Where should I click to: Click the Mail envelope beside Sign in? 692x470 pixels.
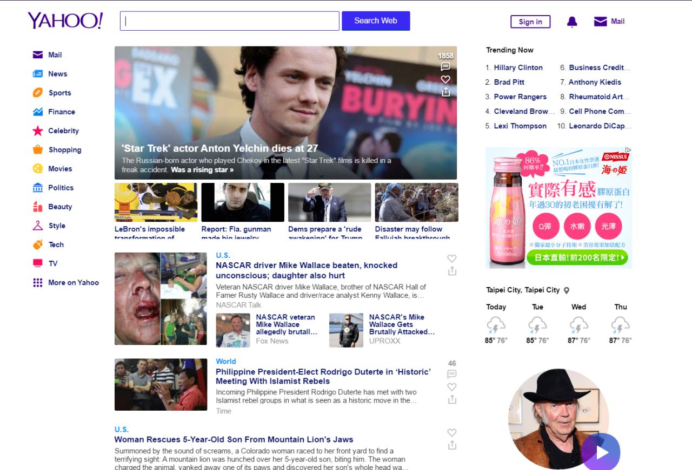point(600,22)
